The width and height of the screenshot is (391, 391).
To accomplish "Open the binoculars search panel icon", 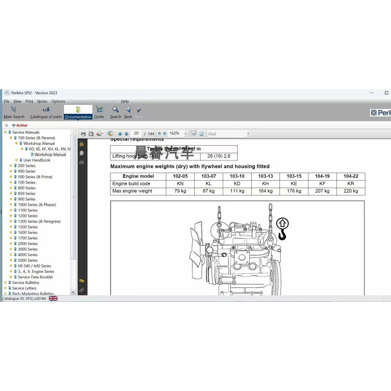I will click(x=82, y=162).
